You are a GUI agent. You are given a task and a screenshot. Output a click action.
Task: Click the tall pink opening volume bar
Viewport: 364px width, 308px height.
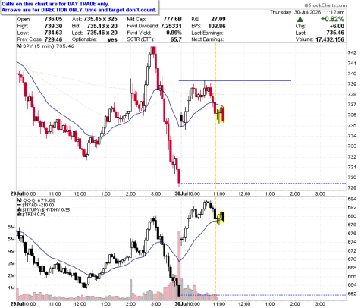180,263
